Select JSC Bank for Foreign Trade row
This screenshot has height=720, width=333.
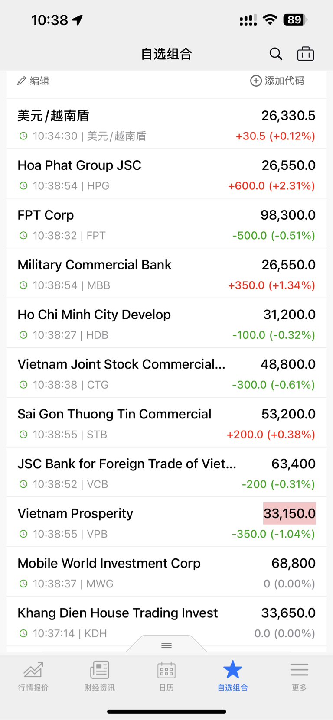click(x=166, y=472)
